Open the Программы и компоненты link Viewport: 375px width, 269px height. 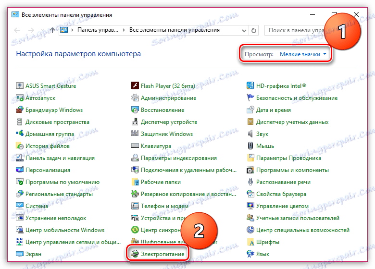(x=292, y=170)
